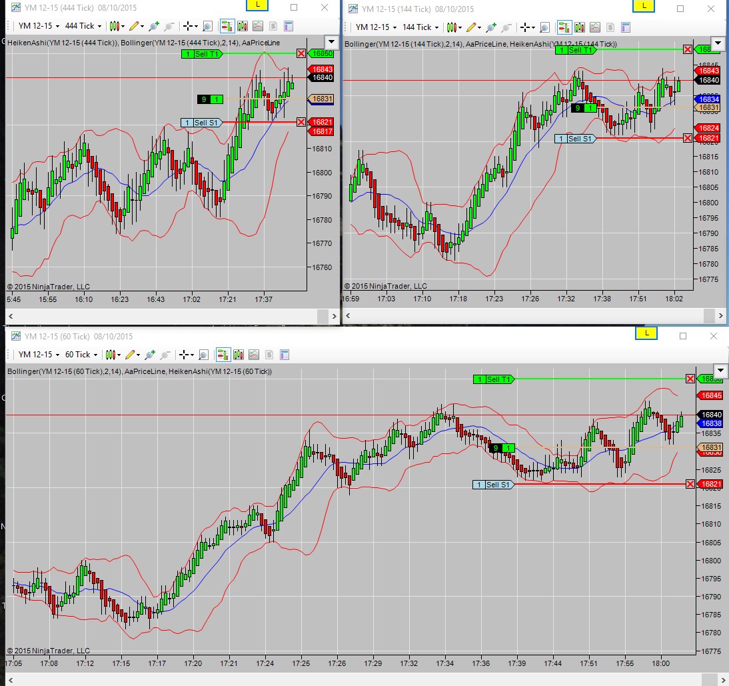The height and width of the screenshot is (686, 729).
Task: Click Sell T1 order label in 444 Tick chart
Action: coord(203,54)
